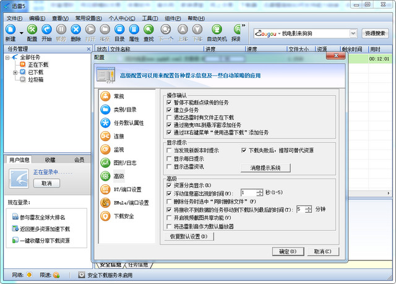396x284 pixels.
Task: Close the 任务管理 panel with X
Action: point(88,49)
